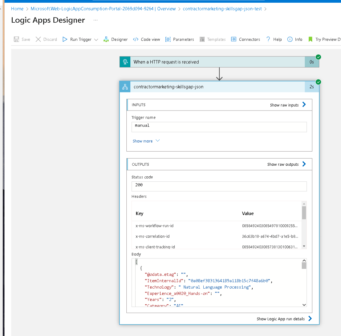The image size is (341, 336).
Task: Open the ellipsis menu beside Logic Apps Designer
Action: pyautogui.click(x=95, y=20)
